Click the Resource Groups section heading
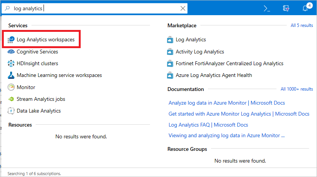Image resolution: width=317 pixels, height=177 pixels. click(x=187, y=149)
